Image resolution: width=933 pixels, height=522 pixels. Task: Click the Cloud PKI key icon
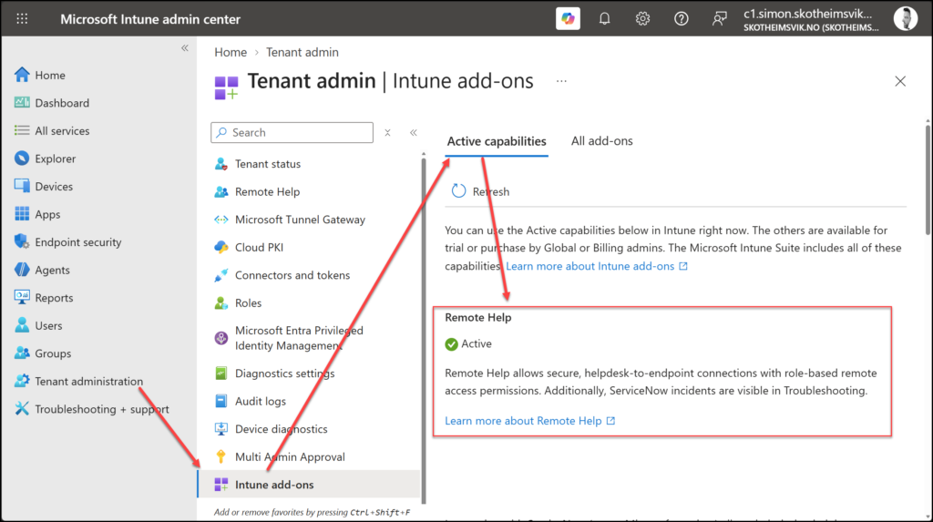pos(220,247)
